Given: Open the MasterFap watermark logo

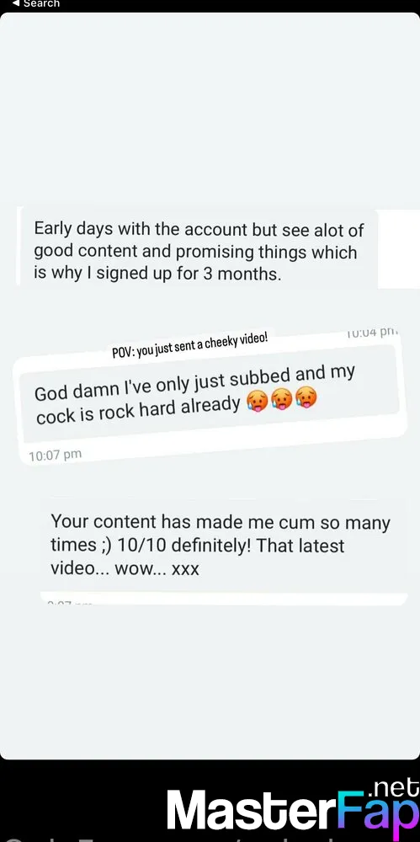Looking at the screenshot, I should [293, 808].
